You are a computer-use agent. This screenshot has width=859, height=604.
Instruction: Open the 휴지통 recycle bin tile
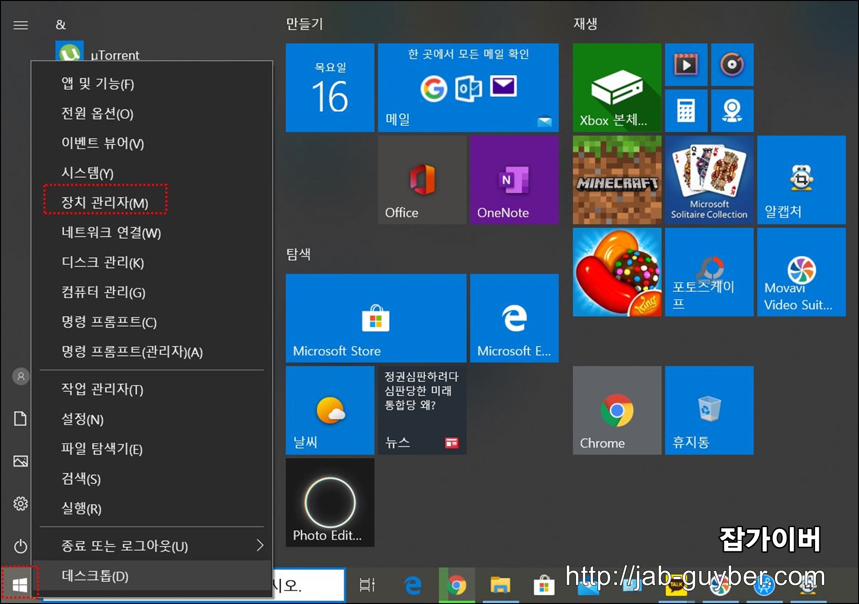709,410
